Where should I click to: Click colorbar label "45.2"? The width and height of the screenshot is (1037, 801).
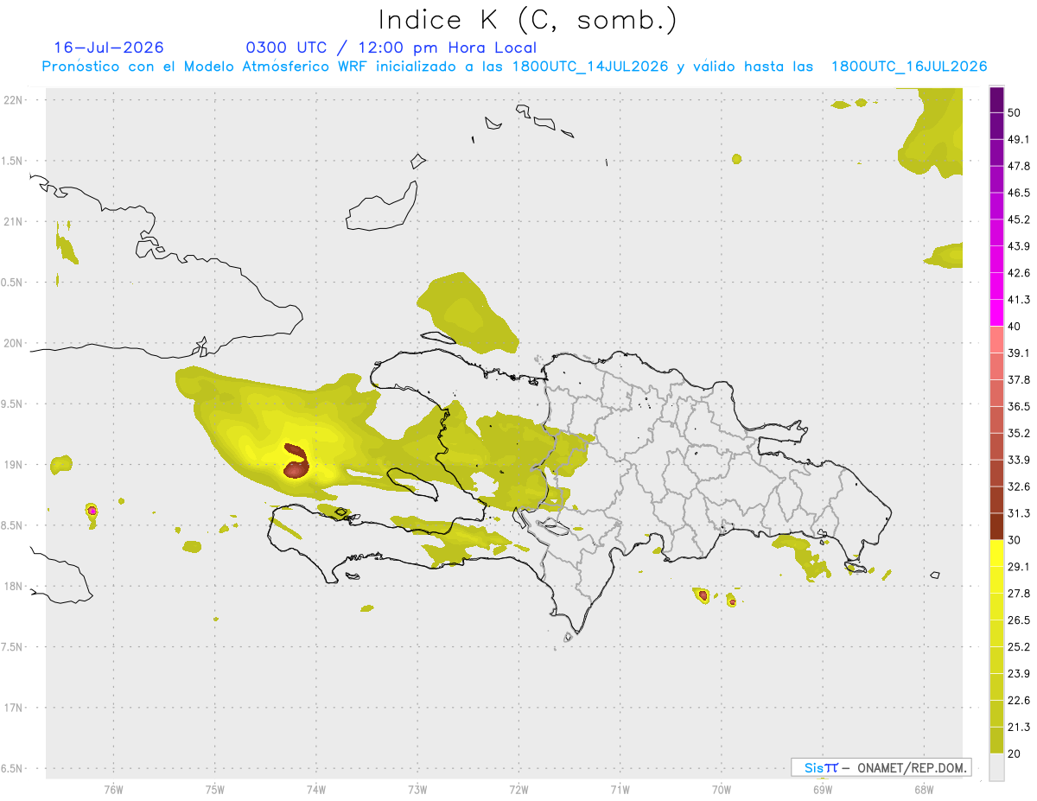[x=1019, y=219]
